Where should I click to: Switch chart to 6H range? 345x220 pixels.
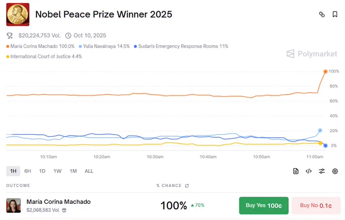tap(27, 171)
